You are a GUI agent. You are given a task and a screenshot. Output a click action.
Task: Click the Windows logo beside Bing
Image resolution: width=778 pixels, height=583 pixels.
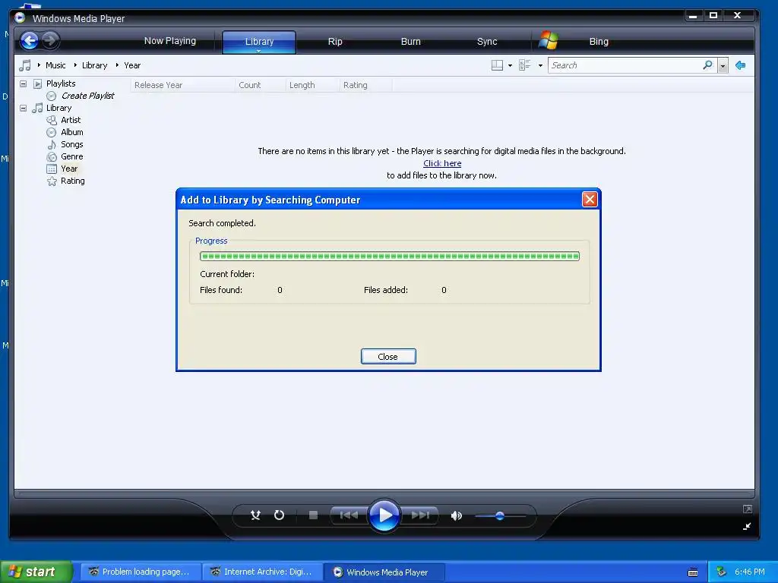[x=549, y=41]
